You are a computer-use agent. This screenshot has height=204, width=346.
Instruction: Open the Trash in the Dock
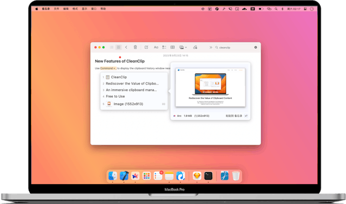[236, 176]
